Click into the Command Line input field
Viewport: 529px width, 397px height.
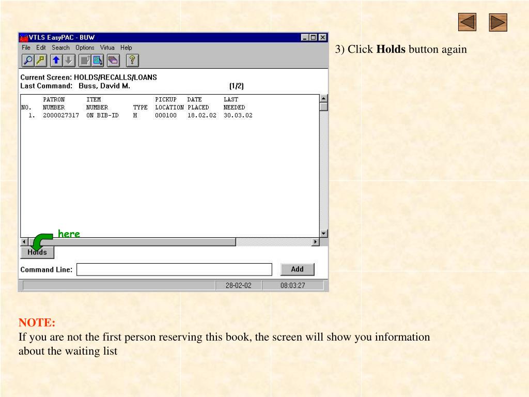(174, 269)
